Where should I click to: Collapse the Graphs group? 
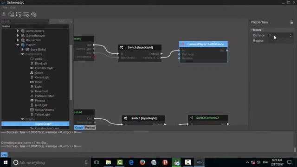pos(22,119)
